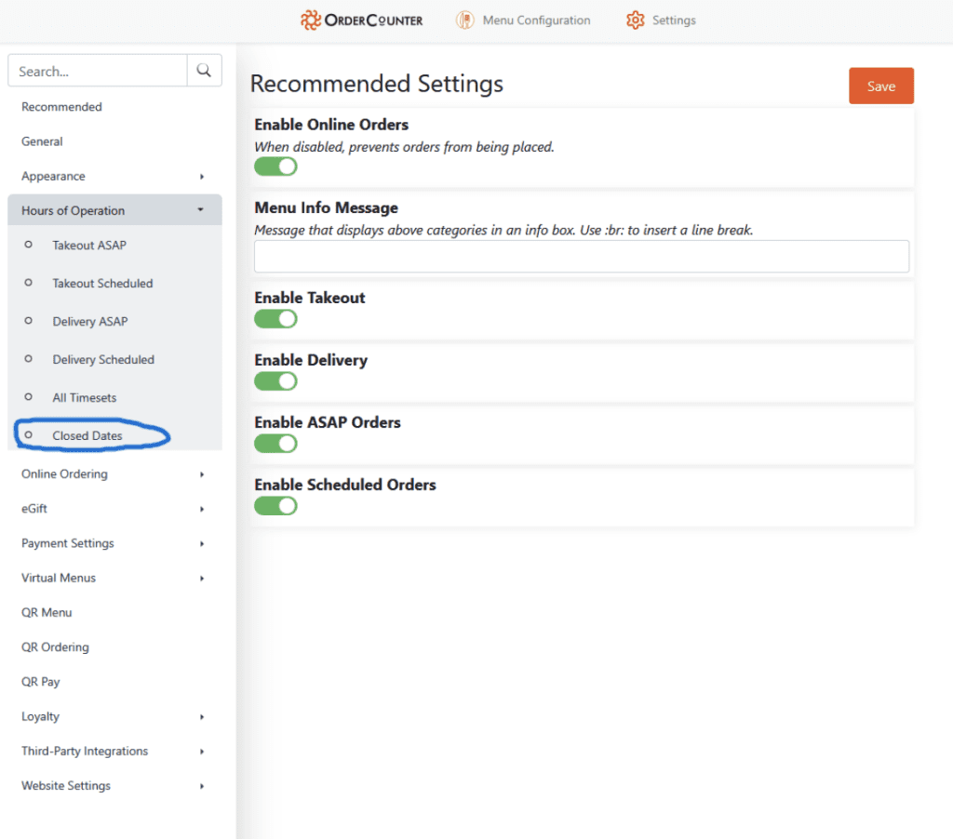Expand the Online Ordering submenu arrow
953x839 pixels.
pyautogui.click(x=202, y=474)
